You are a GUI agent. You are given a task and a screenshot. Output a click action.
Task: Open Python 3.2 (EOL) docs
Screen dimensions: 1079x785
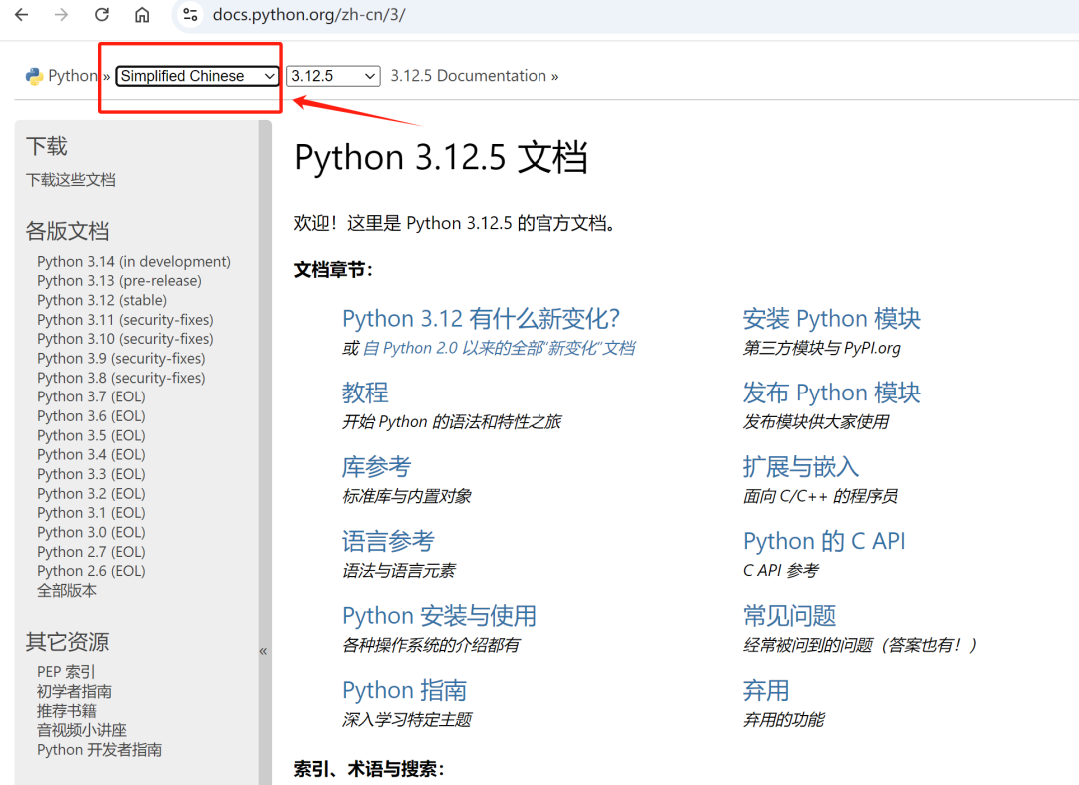pos(92,494)
